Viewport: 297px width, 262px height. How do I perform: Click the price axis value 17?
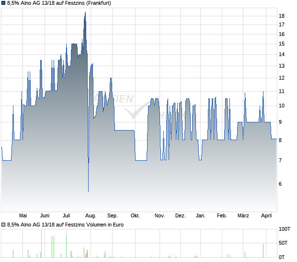pyautogui.click(x=282, y=24)
